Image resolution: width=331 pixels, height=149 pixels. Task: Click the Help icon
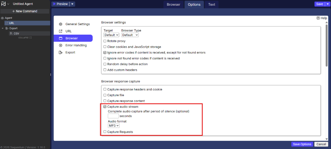click(x=318, y=18)
